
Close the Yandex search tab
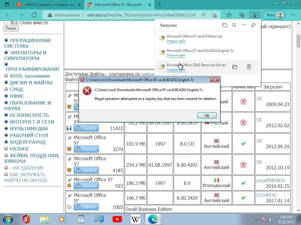tap(79, 5)
